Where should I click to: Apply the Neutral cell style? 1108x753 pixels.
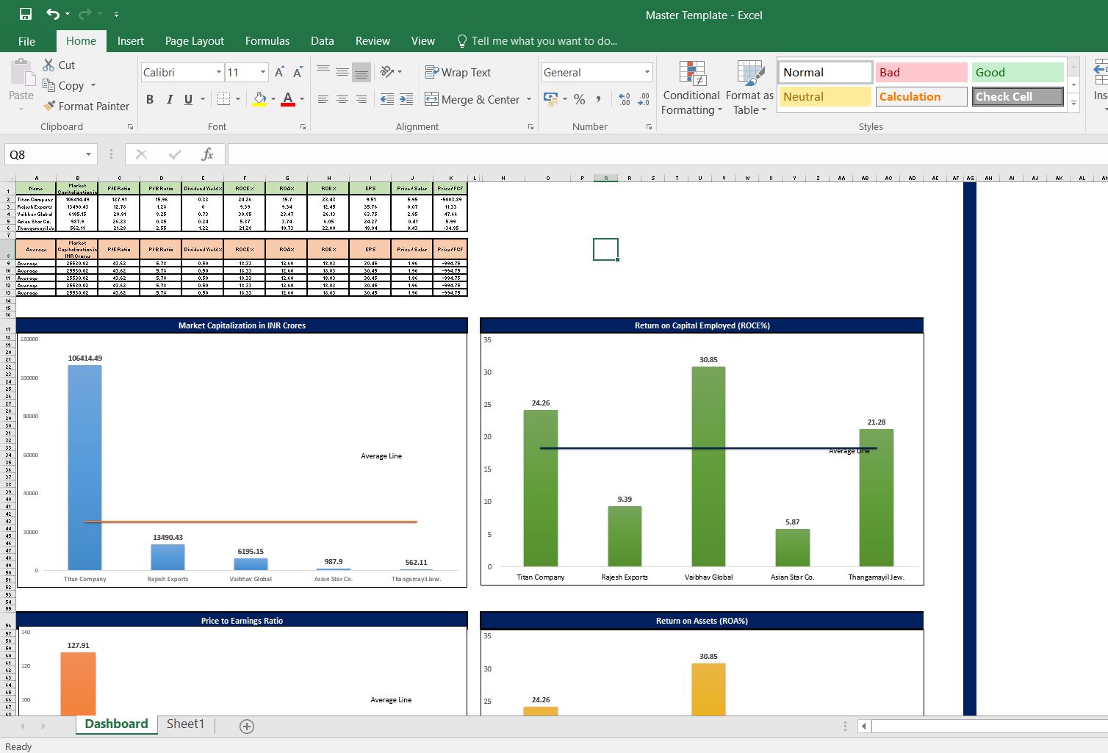[x=824, y=96]
